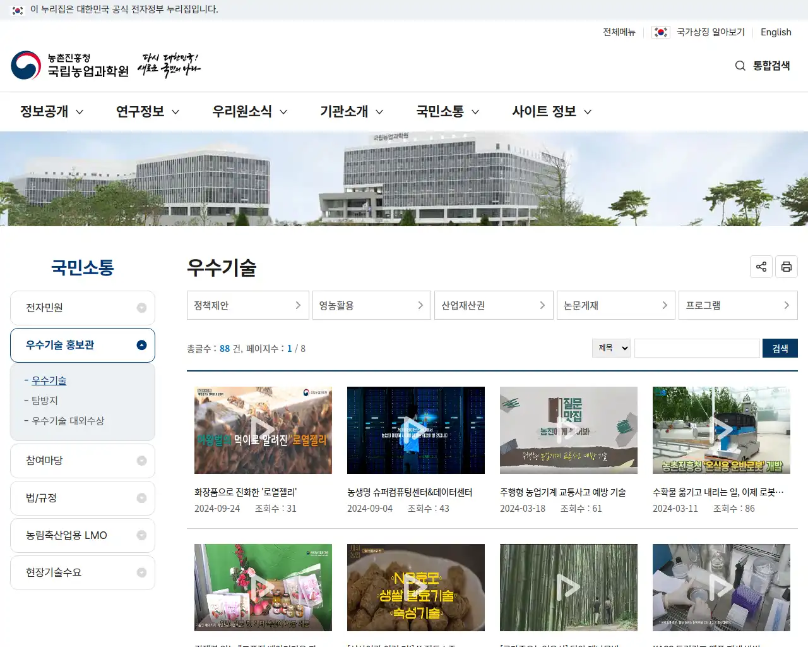Select the 논문게재 category tab

616,305
